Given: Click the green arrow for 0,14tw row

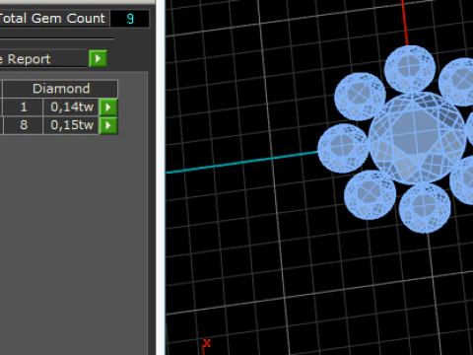Looking at the screenshot, I should click(x=108, y=107).
